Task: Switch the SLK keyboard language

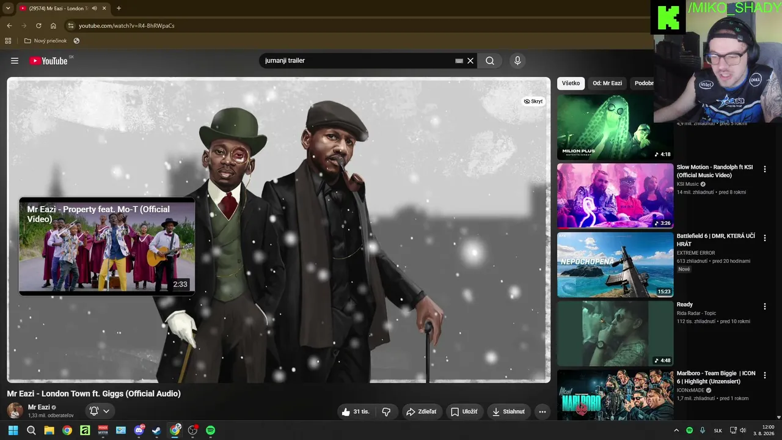Action: (718, 430)
